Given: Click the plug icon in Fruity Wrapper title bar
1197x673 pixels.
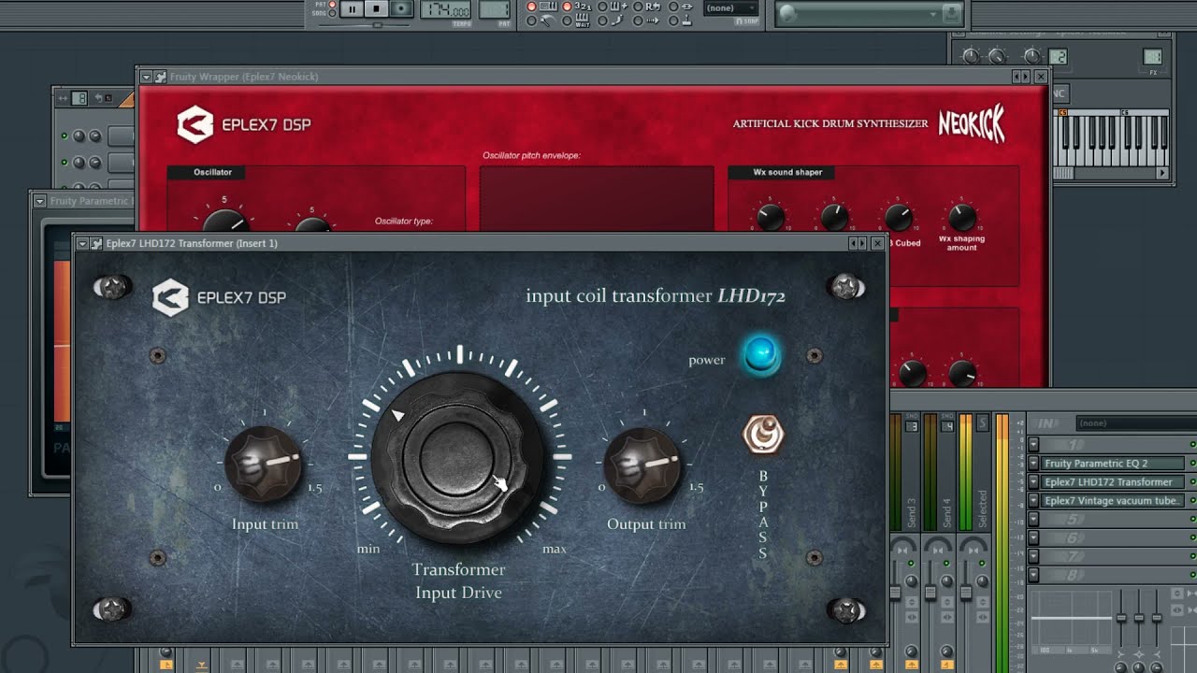Looking at the screenshot, I should click(x=159, y=77).
